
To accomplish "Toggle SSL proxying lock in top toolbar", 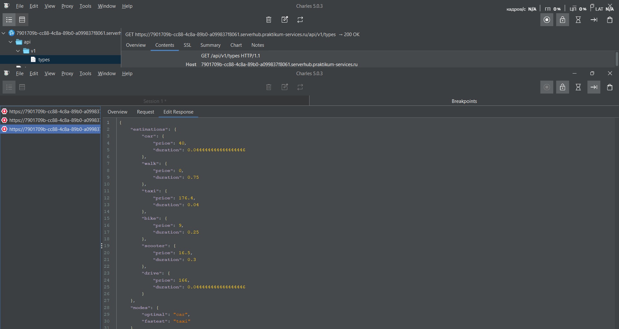I will 562,20.
